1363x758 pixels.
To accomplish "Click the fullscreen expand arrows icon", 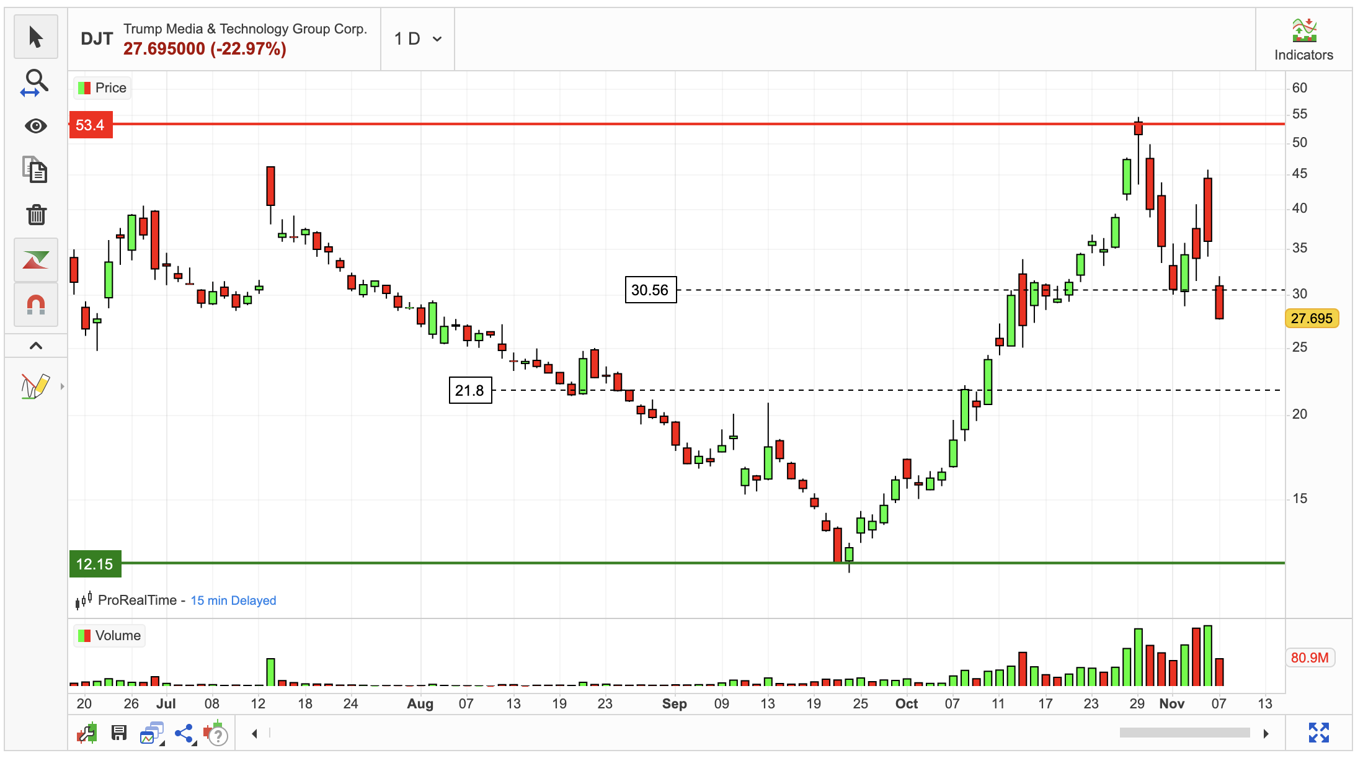I will [1319, 733].
